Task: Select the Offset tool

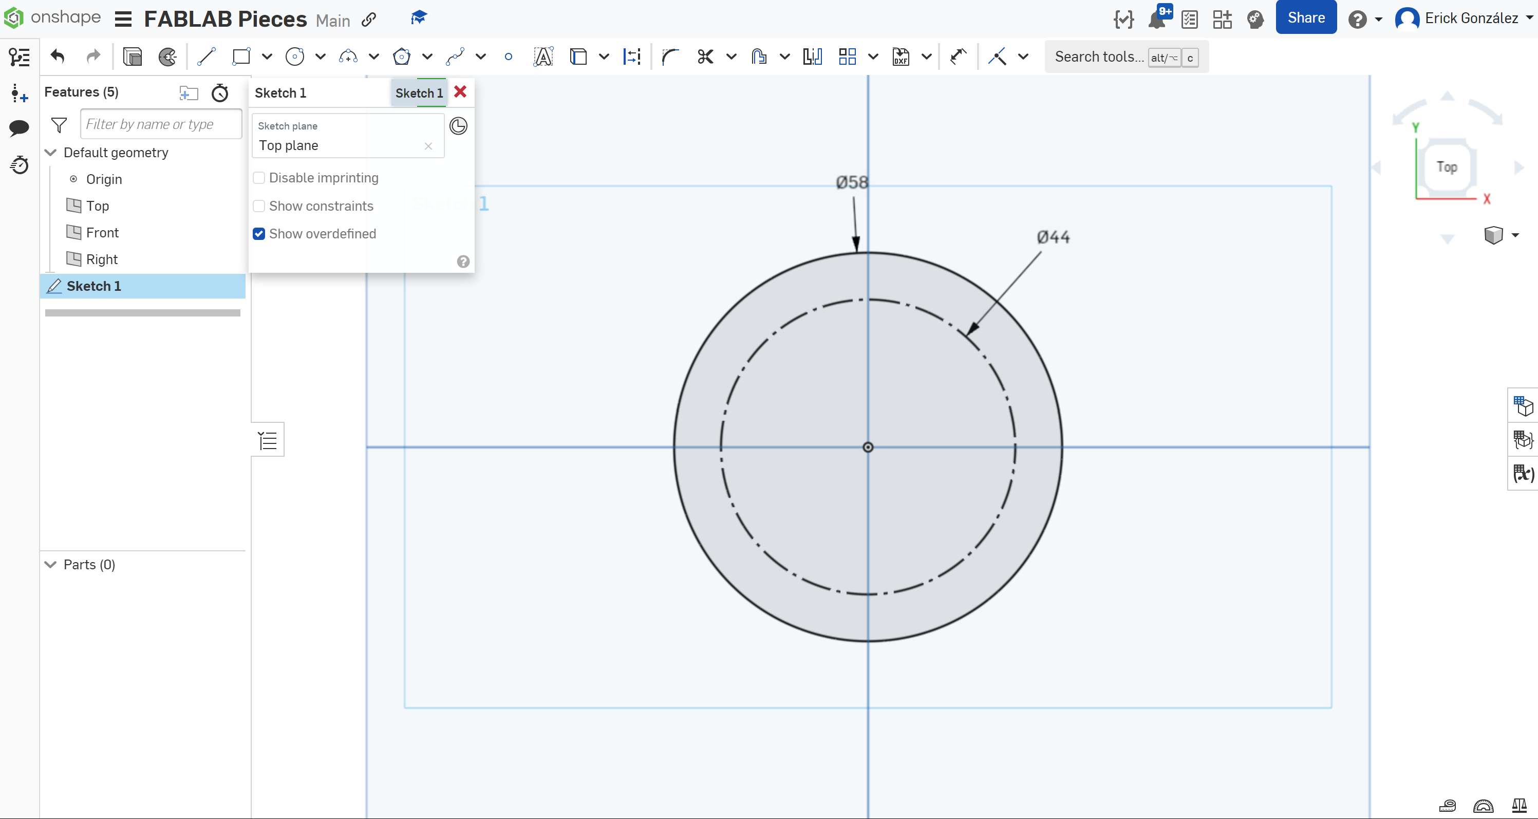Action: click(x=759, y=57)
